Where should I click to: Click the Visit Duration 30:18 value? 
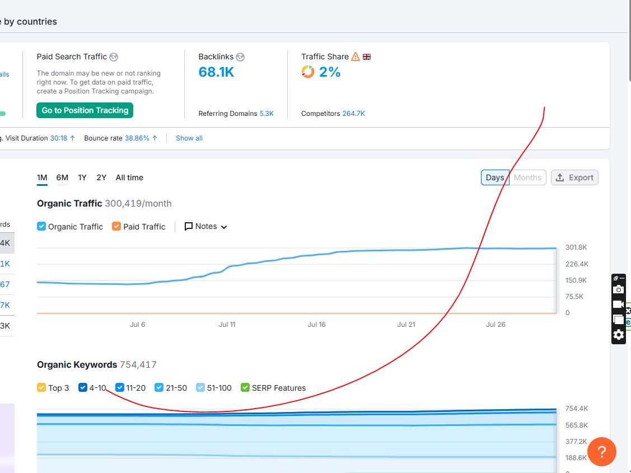[59, 138]
